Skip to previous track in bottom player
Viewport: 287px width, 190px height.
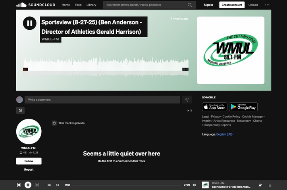(x=19, y=185)
